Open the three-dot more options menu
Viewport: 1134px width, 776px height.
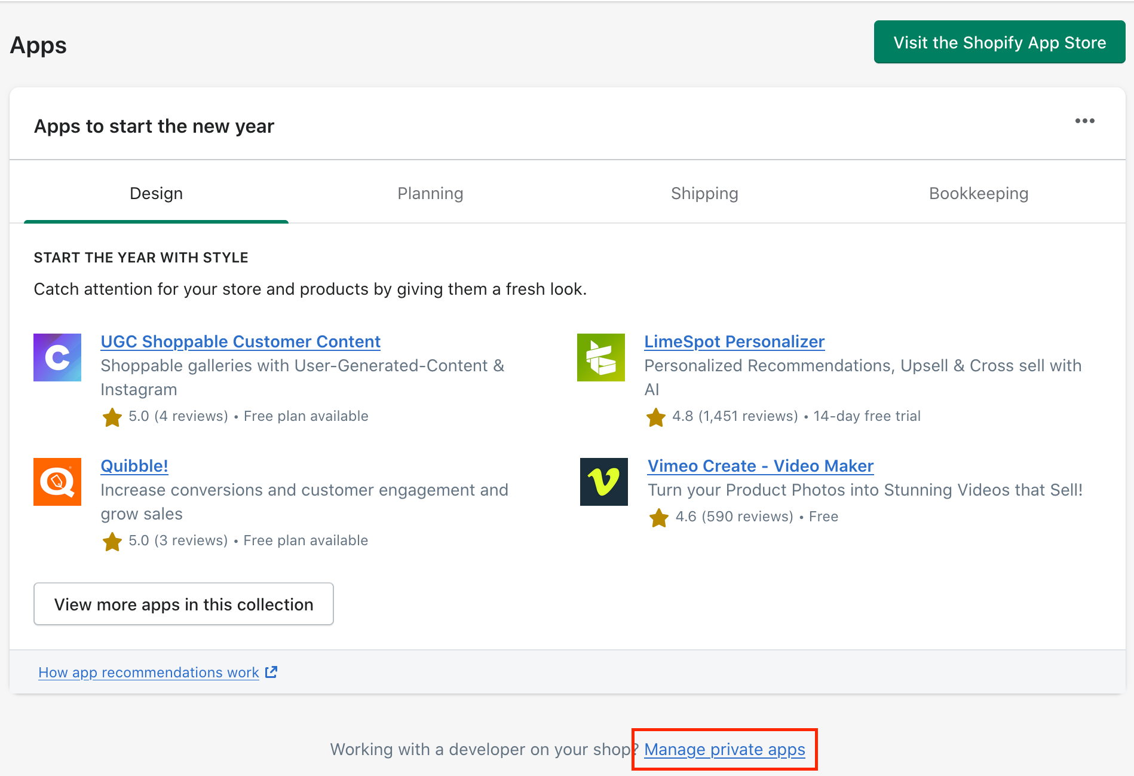(x=1084, y=121)
